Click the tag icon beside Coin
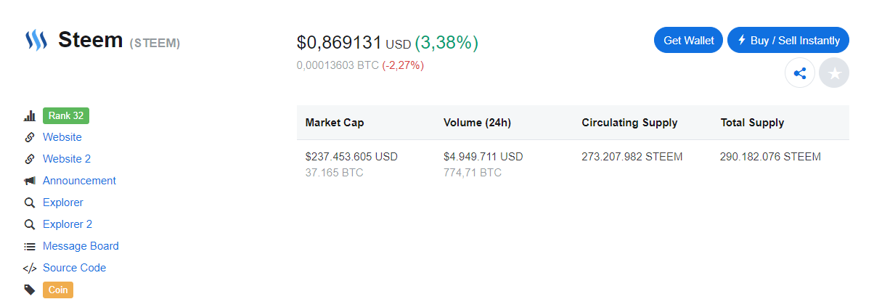Screen dimensions: 874x307 pos(30,290)
